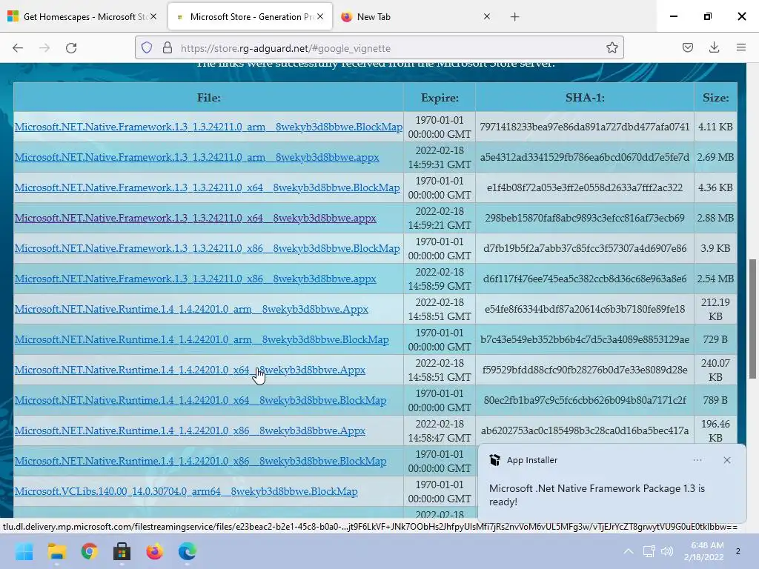
Task: Close the Get Homescapes tab
Action: click(153, 16)
